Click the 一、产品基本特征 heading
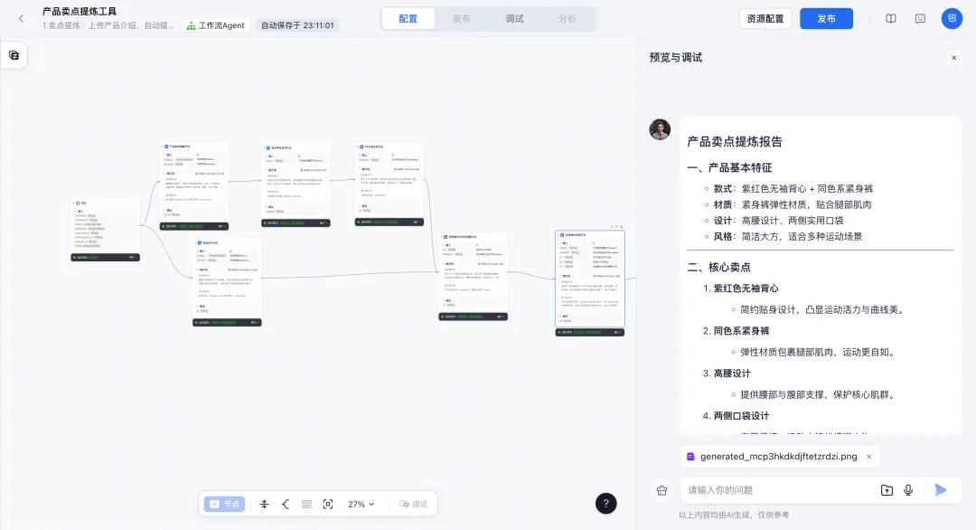976x530 pixels. (729, 167)
